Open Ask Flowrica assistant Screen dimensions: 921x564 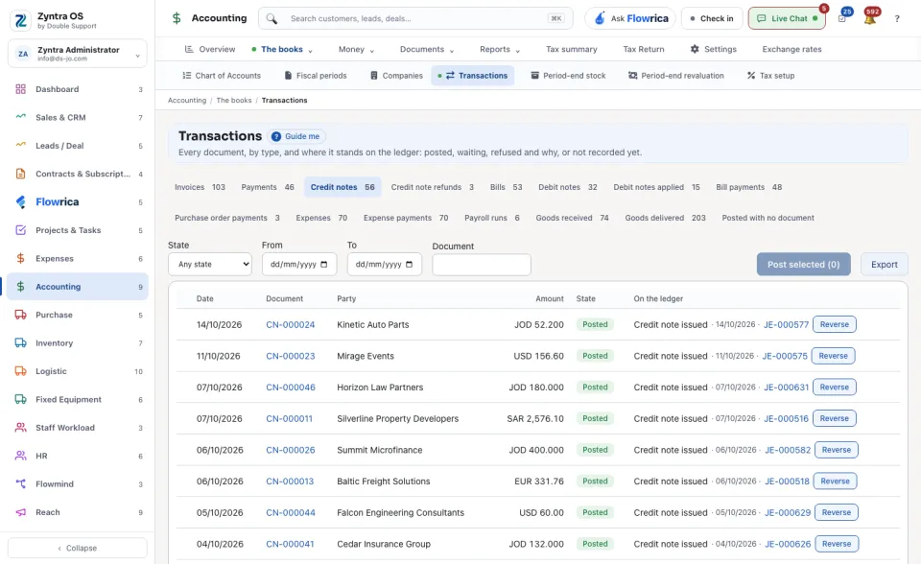[x=630, y=19]
